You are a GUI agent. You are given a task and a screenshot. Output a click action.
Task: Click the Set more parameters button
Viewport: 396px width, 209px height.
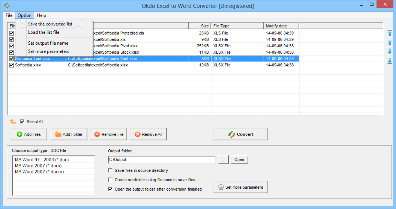(240, 187)
